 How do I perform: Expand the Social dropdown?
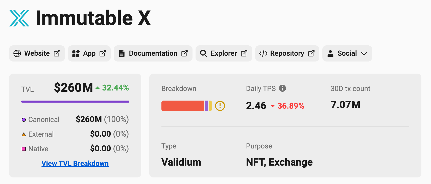coord(347,53)
